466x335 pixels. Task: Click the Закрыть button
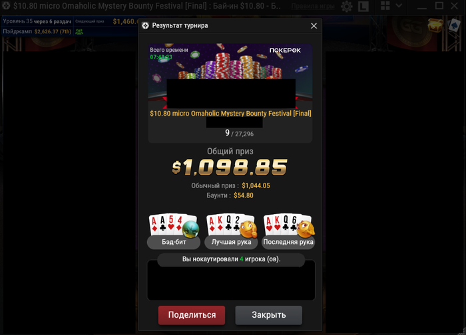(269, 315)
